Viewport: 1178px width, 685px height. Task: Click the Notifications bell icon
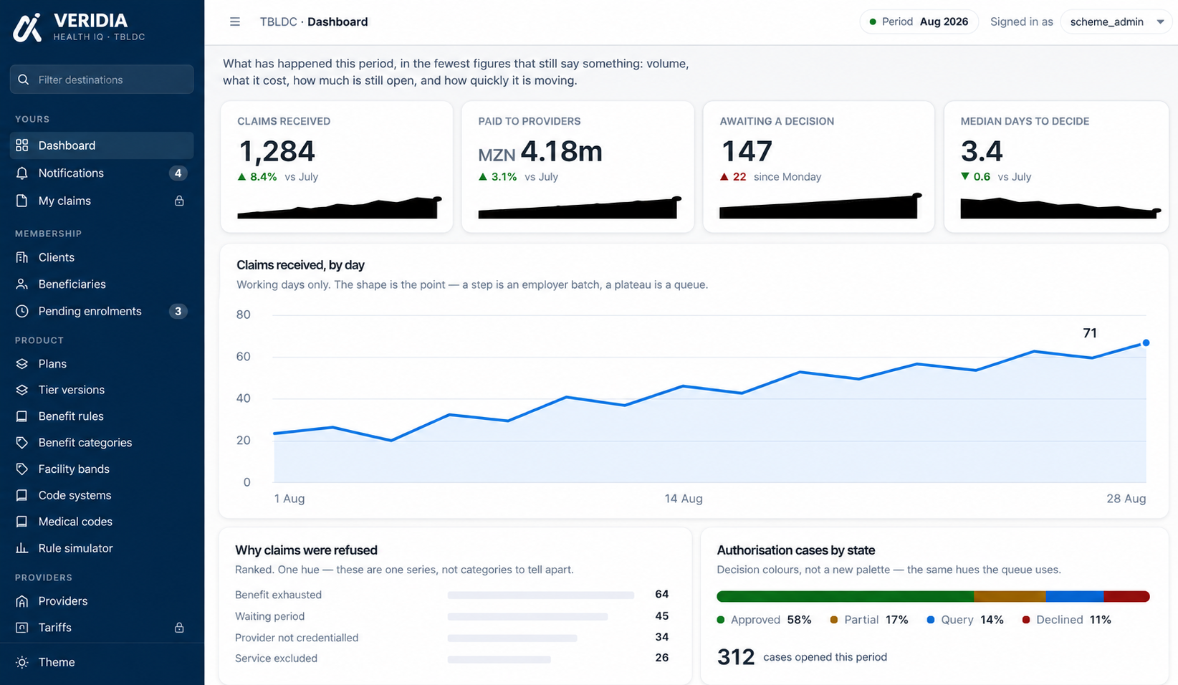(22, 173)
